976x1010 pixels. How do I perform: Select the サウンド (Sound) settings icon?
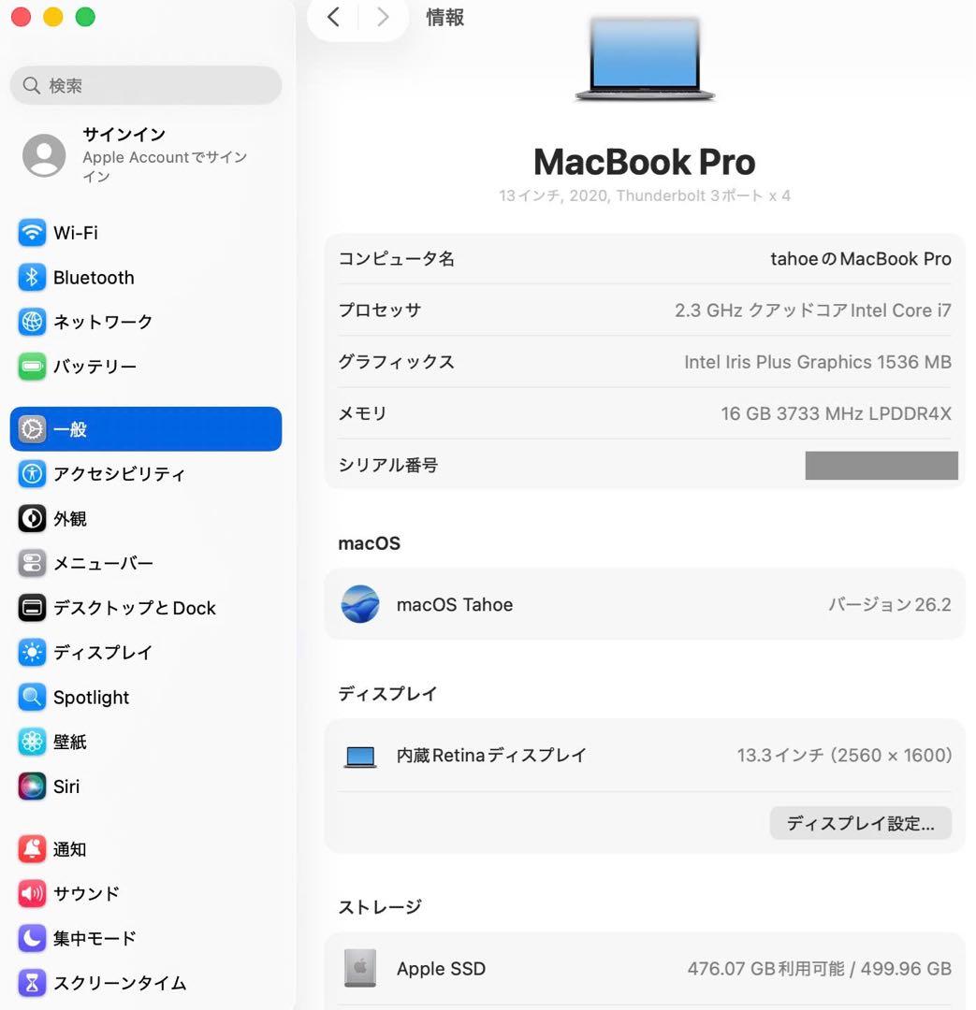click(32, 893)
